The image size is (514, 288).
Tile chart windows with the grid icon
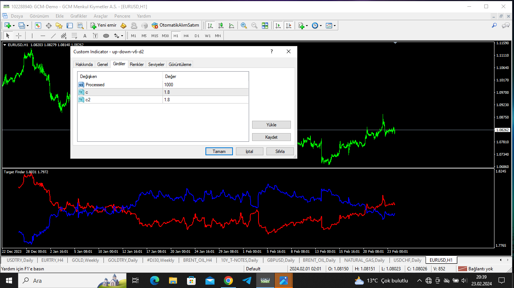tap(265, 25)
